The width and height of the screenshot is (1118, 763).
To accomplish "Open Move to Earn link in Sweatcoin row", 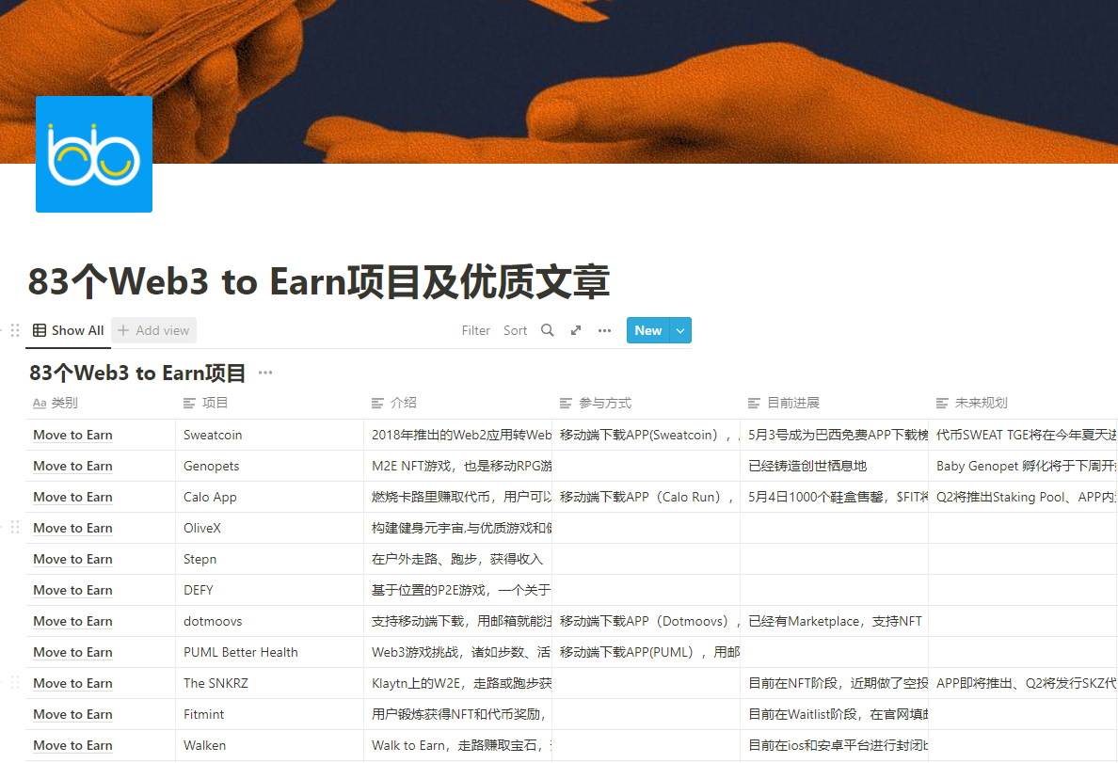I will click(72, 435).
